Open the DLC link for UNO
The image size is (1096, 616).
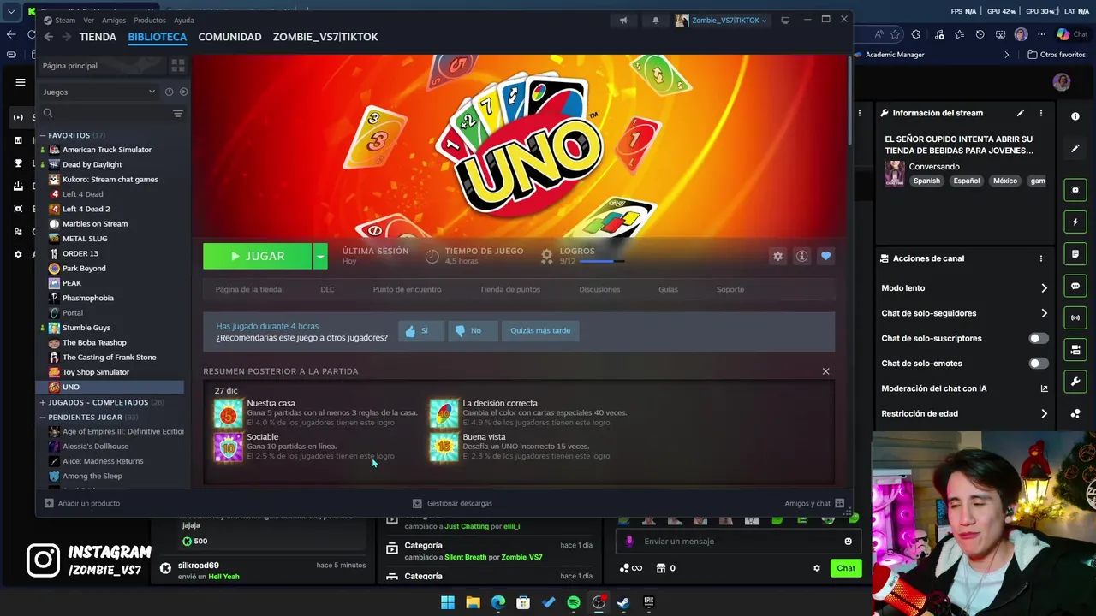[327, 289]
